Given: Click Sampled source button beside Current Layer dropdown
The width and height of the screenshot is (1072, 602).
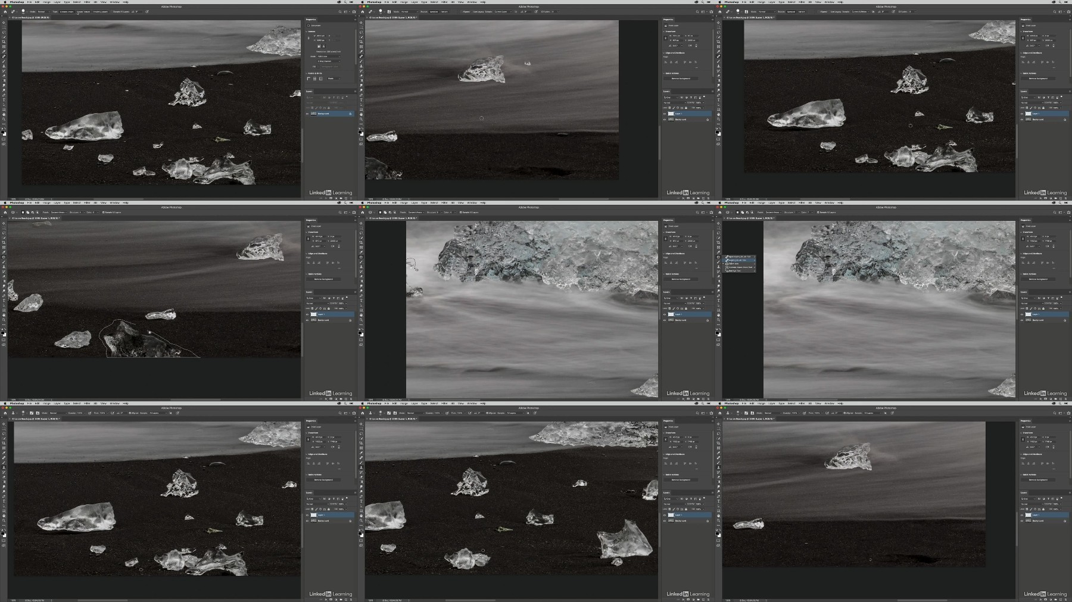Looking at the screenshot, I should (x=434, y=12).
